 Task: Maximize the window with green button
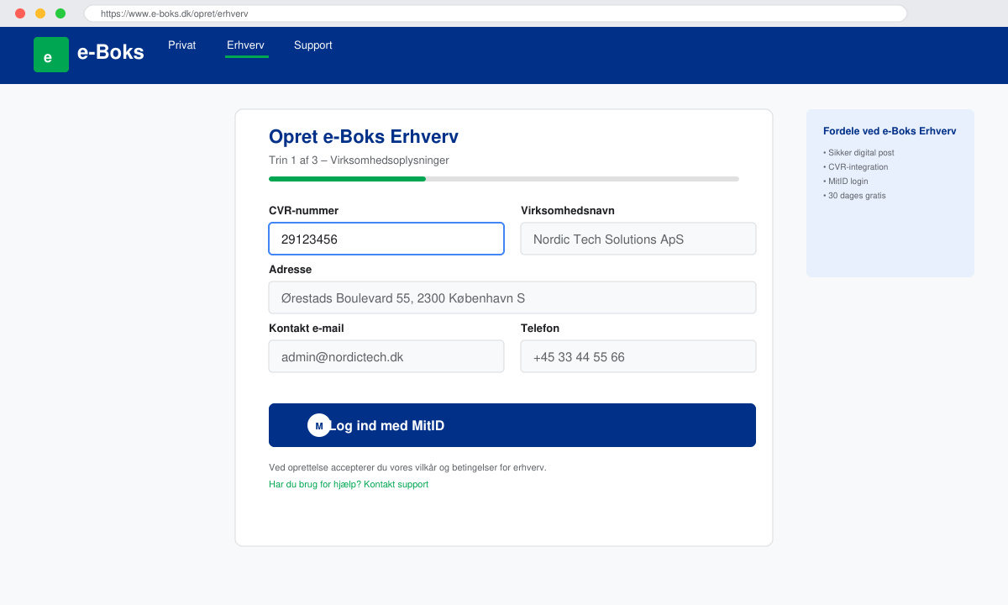tap(60, 13)
